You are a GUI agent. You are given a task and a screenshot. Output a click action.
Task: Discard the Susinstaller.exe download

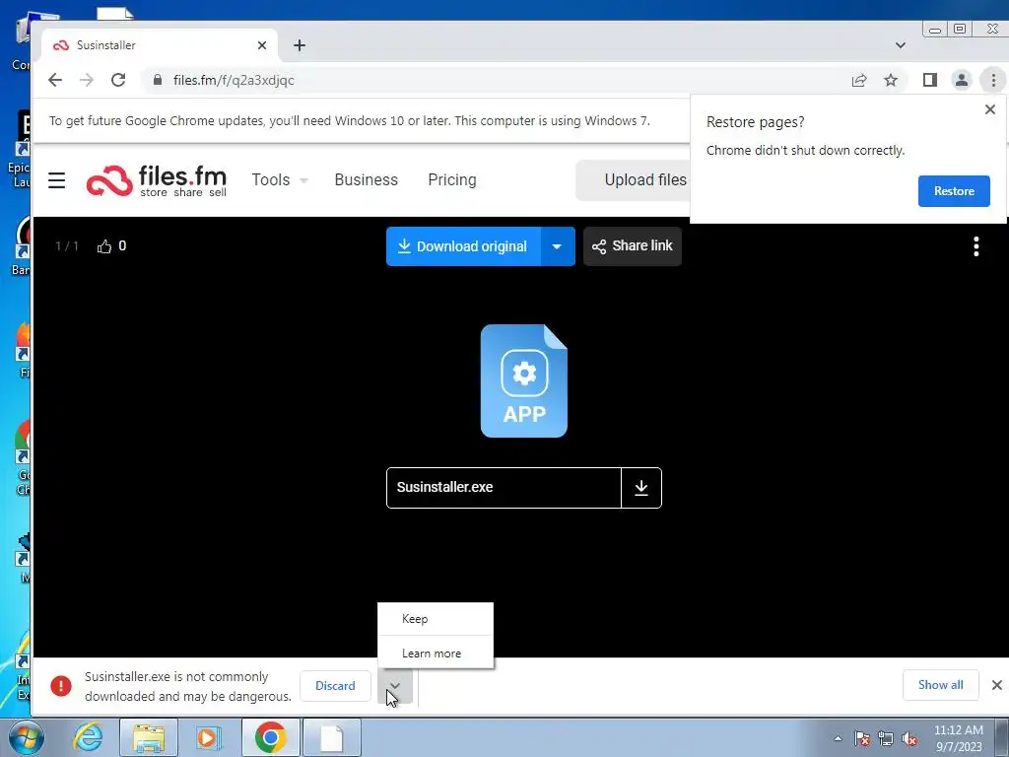click(335, 686)
